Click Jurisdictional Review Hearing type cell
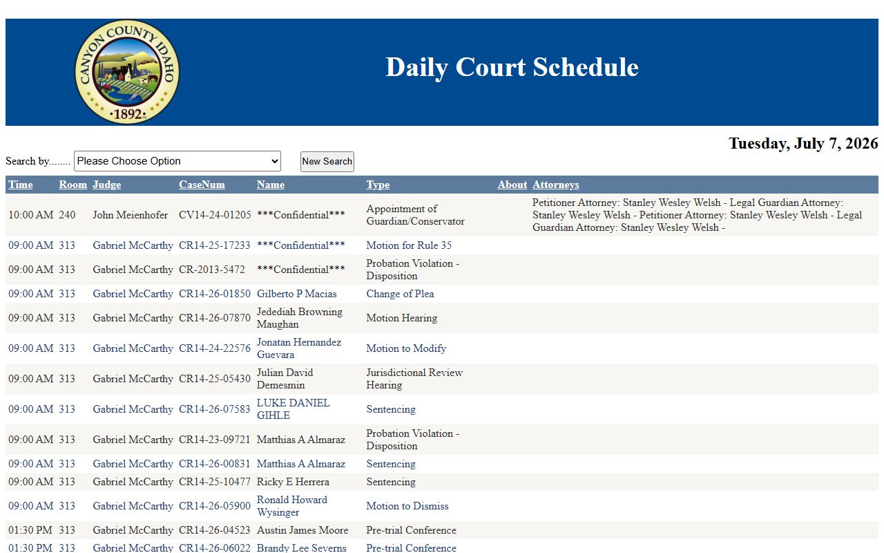 [414, 379]
